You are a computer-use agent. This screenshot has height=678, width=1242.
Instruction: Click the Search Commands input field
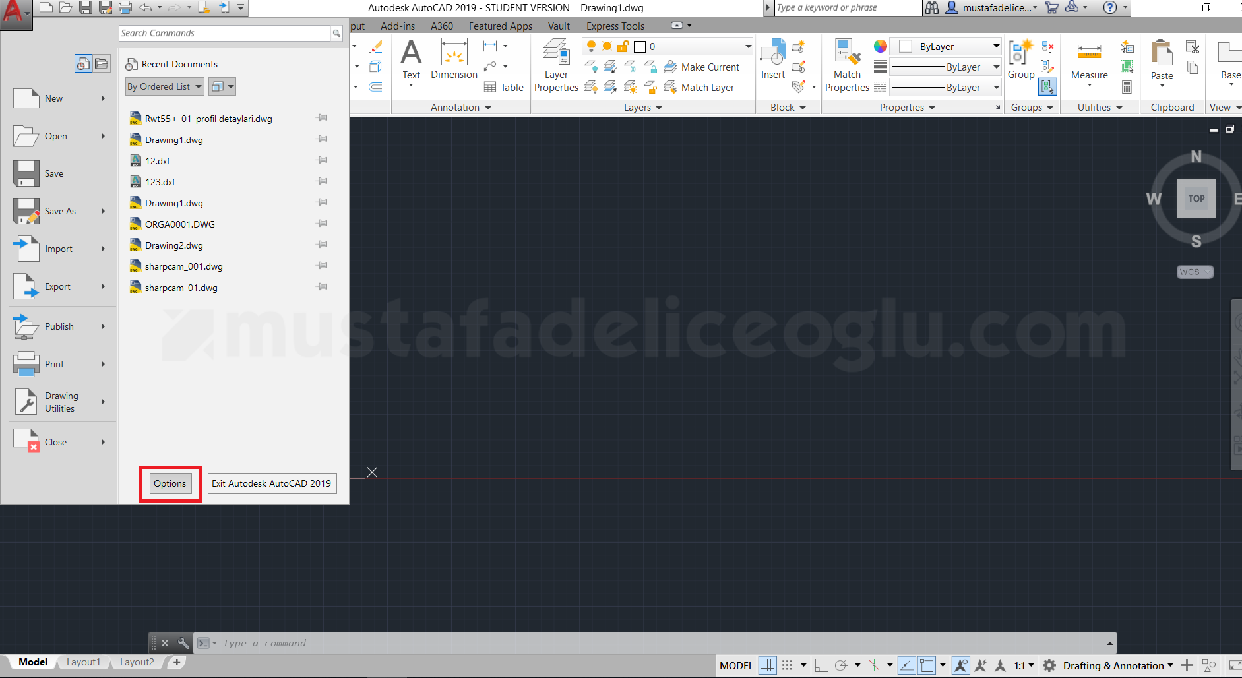(x=226, y=33)
